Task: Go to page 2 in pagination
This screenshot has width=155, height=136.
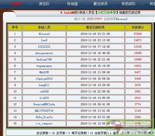Action: [x=135, y=133]
